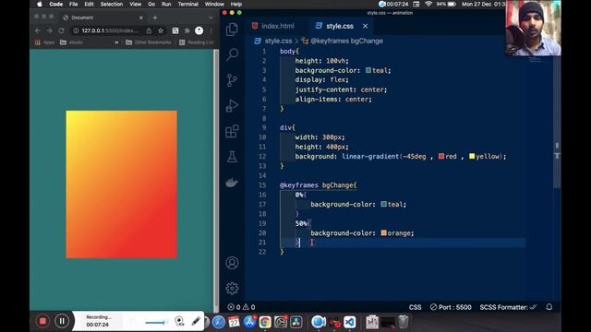Open the Edit menu
This screenshot has width=591, height=332.
point(89,4)
